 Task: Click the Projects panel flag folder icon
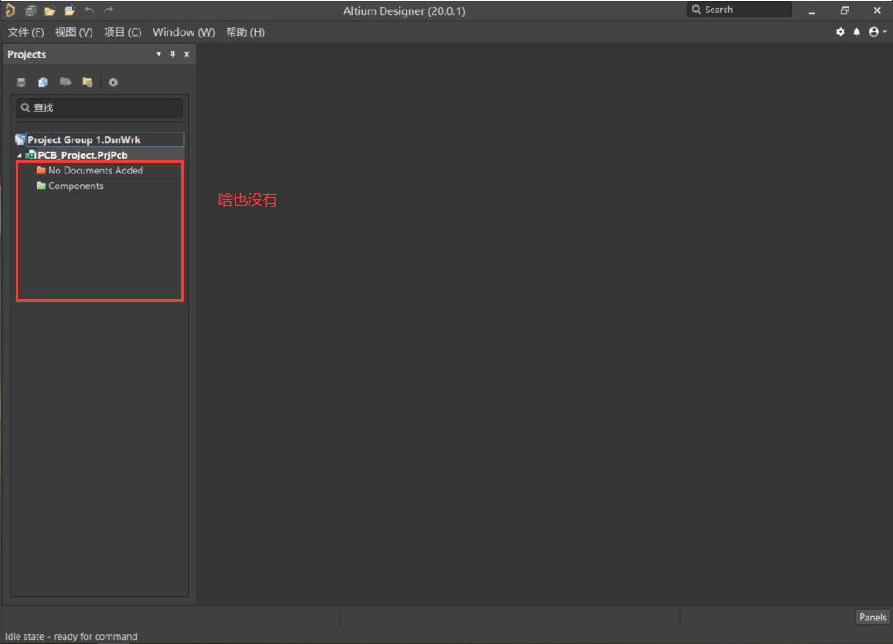pos(65,83)
